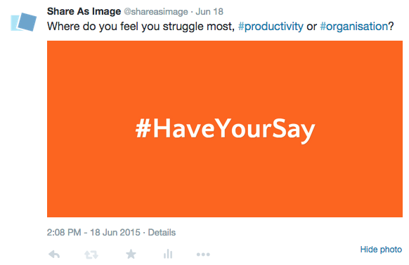Open the more options ellipsis icon
Viewport: 409px width, 265px height.
click(203, 254)
